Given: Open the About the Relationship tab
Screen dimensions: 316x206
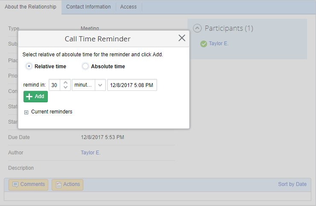Looking at the screenshot, I should (30, 7).
